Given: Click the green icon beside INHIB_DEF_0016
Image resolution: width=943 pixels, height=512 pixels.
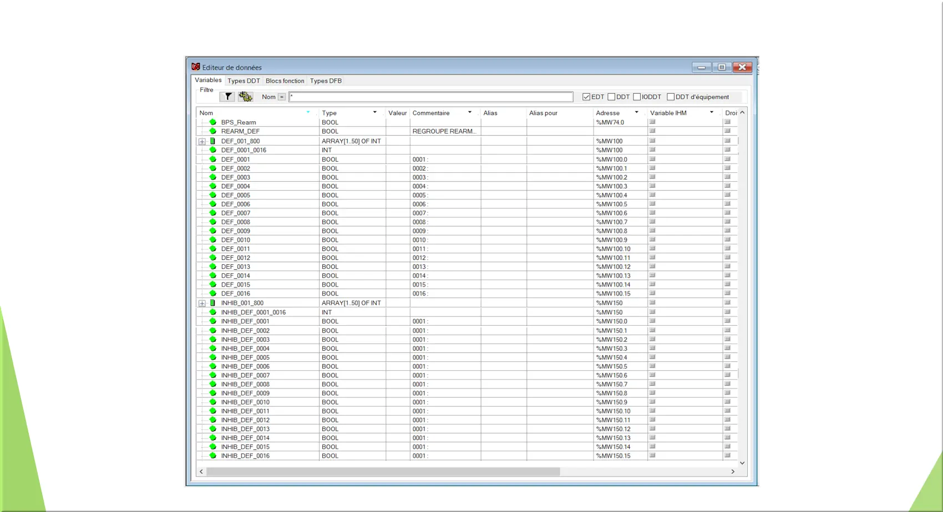Looking at the screenshot, I should (213, 455).
